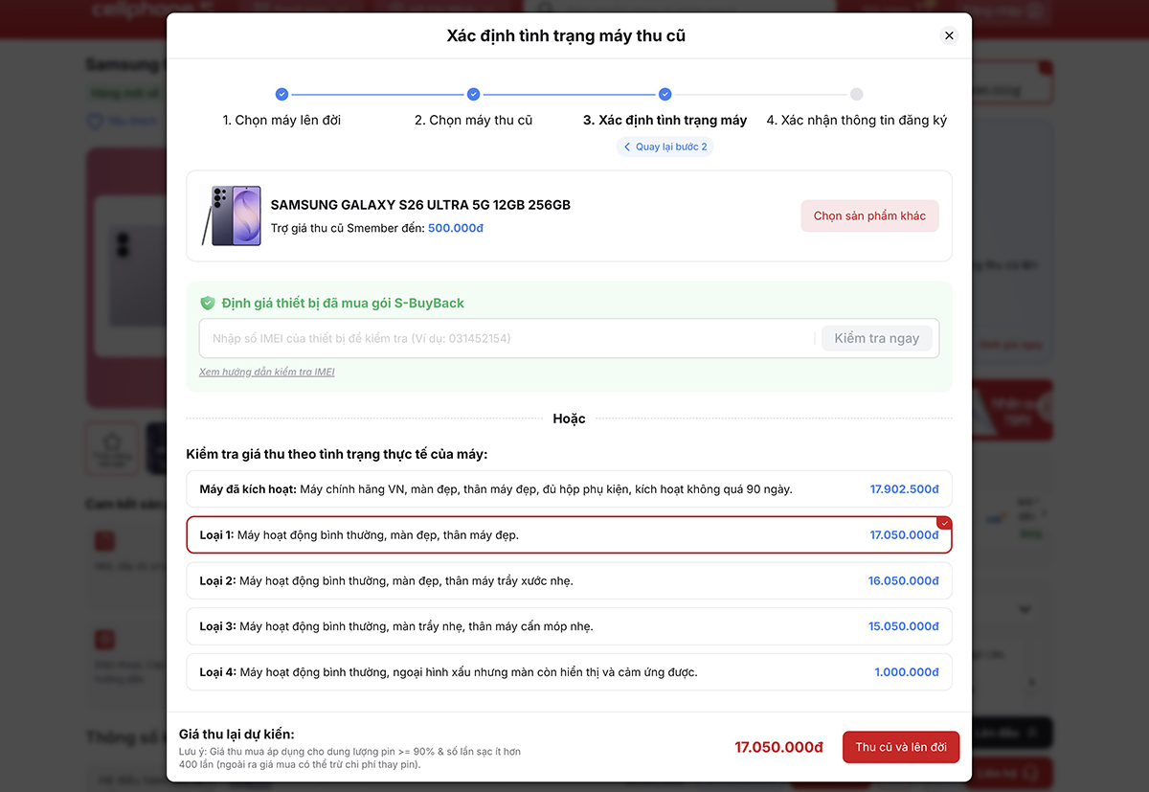Select step 4 Xác nhận thông tin đăng ký

pos(856,120)
